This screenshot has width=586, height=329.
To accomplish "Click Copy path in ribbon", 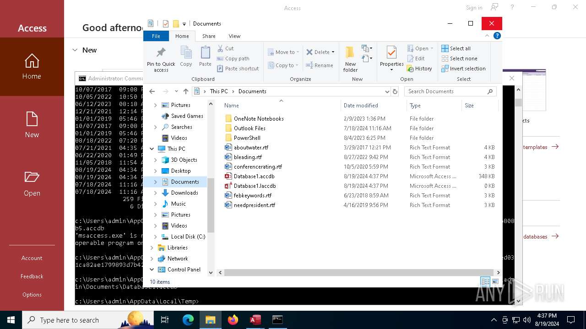I will pyautogui.click(x=233, y=58).
